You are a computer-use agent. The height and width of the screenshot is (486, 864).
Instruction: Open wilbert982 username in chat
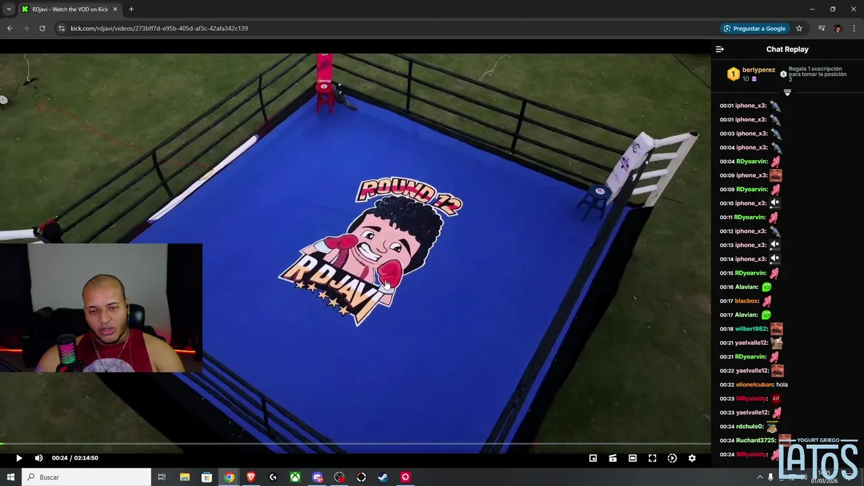751,329
